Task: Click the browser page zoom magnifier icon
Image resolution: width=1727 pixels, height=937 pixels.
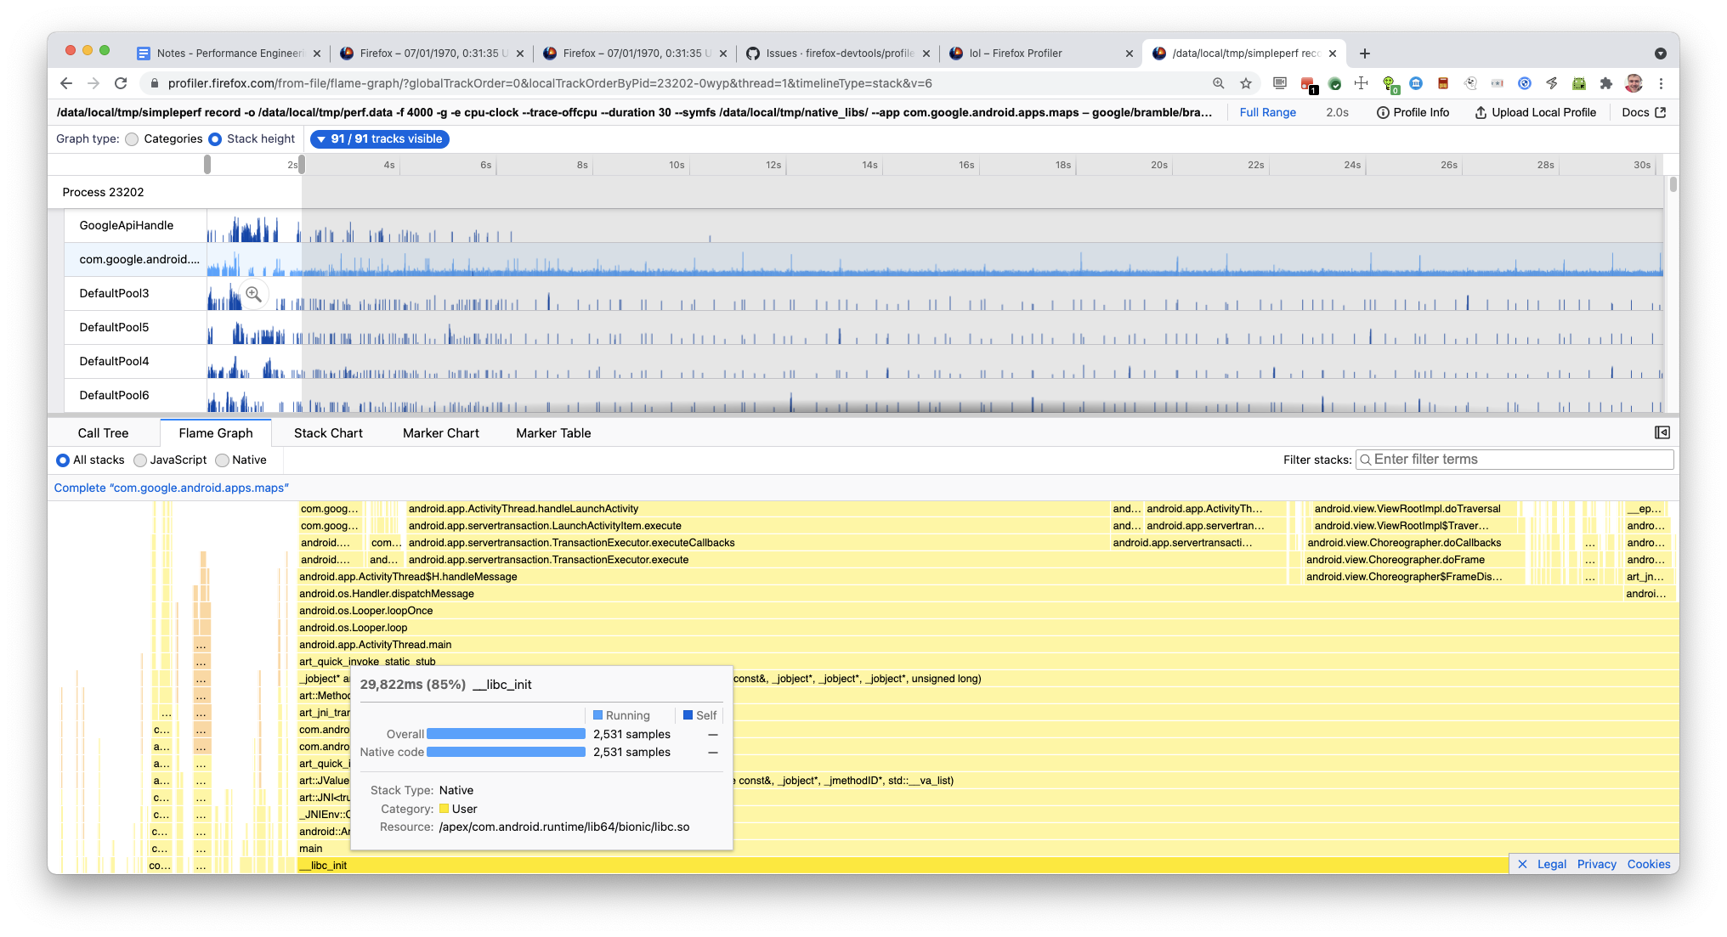Action: (1218, 83)
